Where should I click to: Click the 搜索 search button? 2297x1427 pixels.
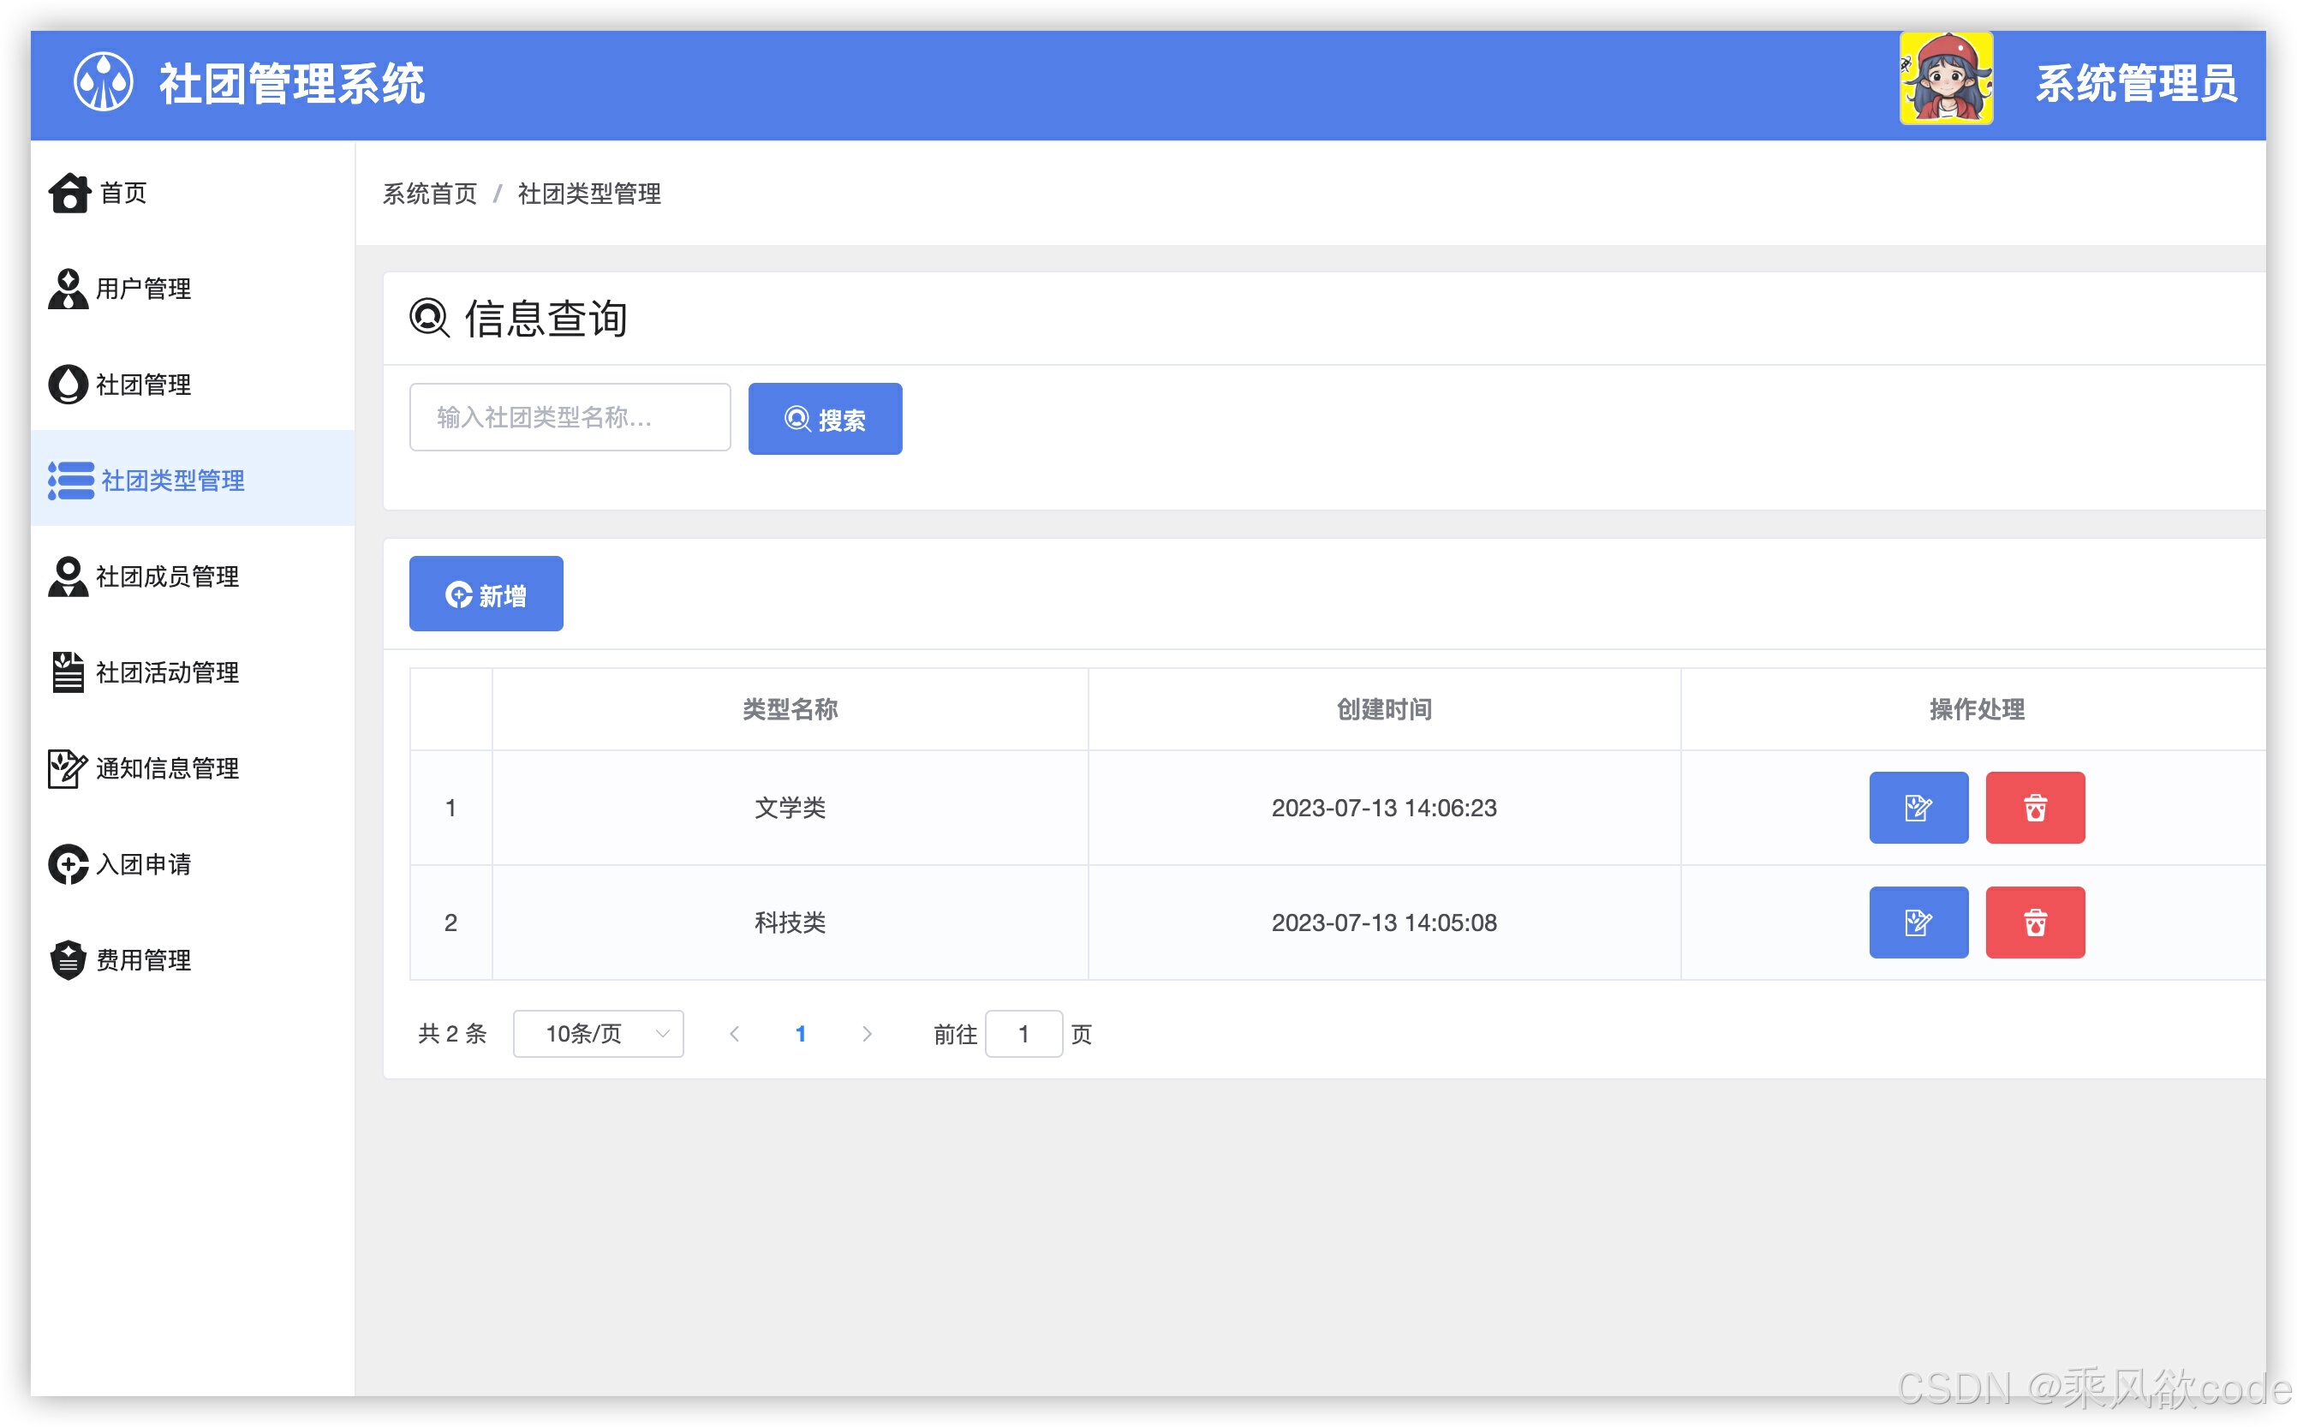[x=825, y=418]
